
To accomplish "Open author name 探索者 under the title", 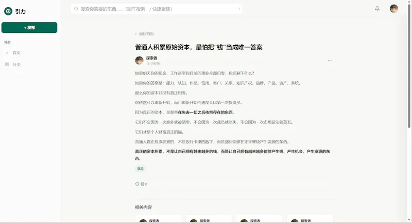I will (151, 58).
